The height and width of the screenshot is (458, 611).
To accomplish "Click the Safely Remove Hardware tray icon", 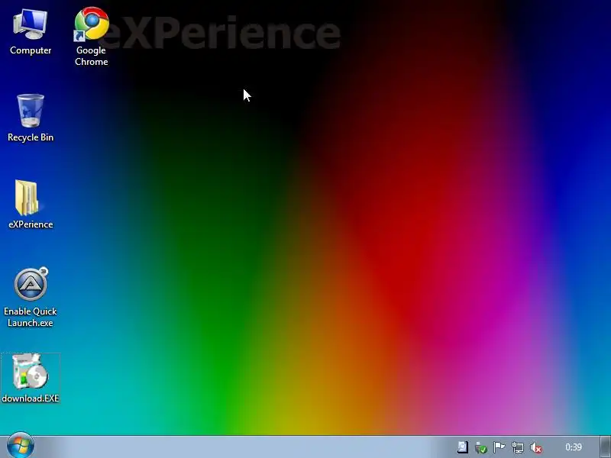I will coord(481,448).
